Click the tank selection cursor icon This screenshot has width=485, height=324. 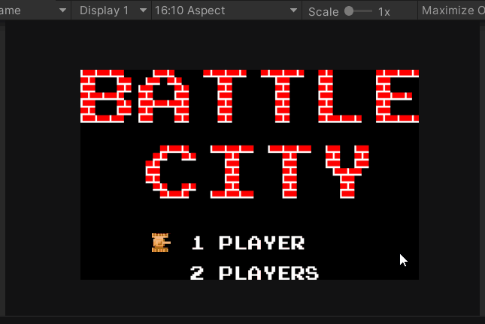pyautogui.click(x=161, y=242)
